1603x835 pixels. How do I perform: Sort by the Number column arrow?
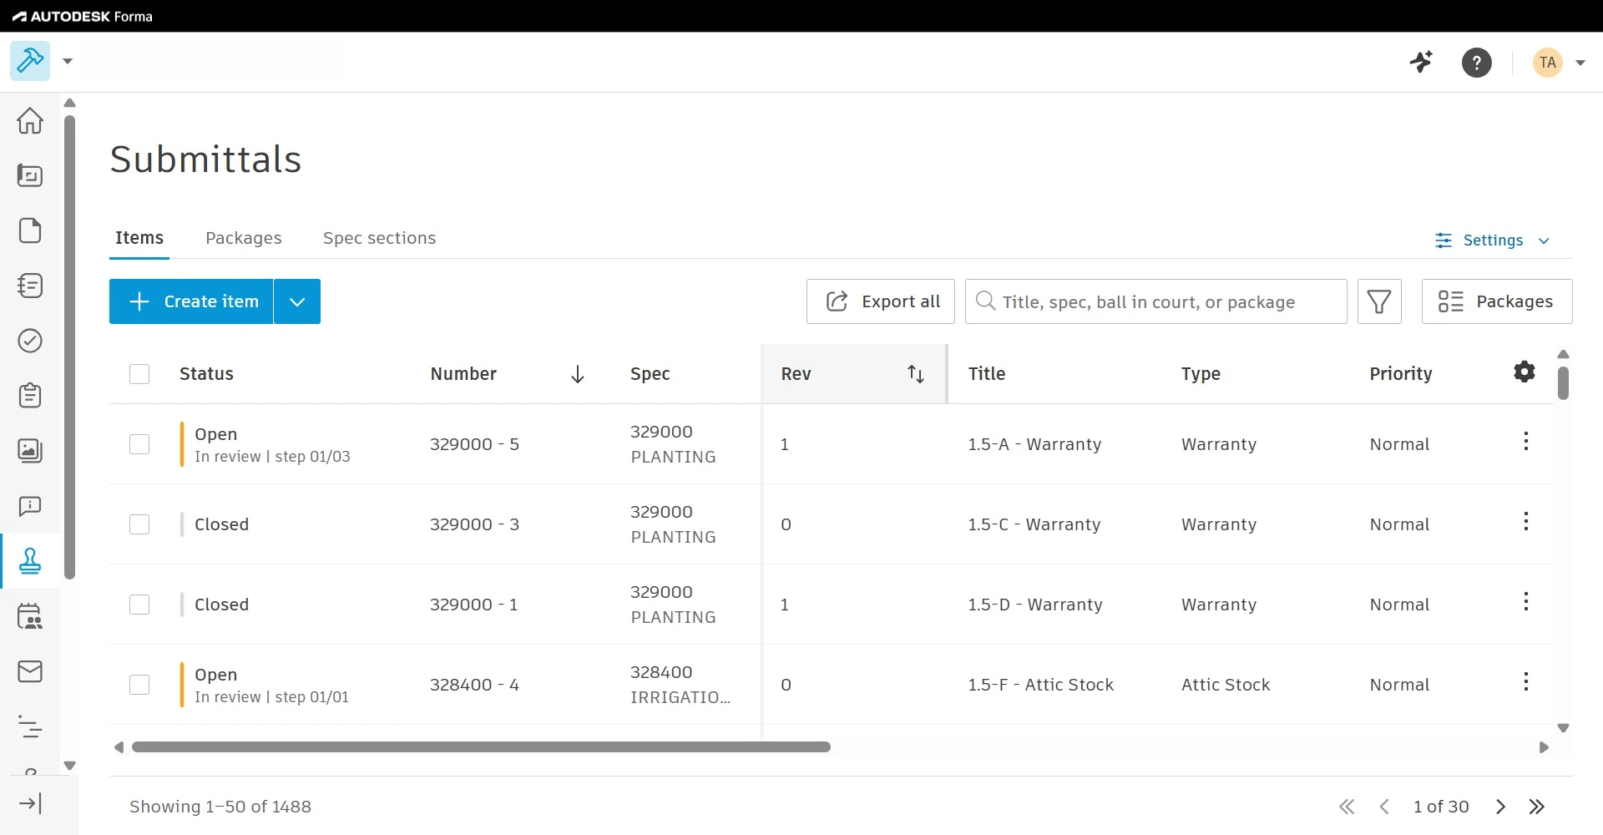point(577,374)
